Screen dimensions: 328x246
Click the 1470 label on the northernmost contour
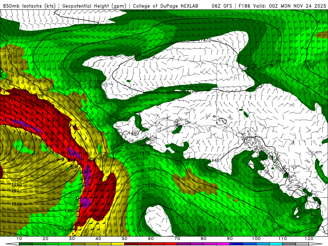[206, 40]
